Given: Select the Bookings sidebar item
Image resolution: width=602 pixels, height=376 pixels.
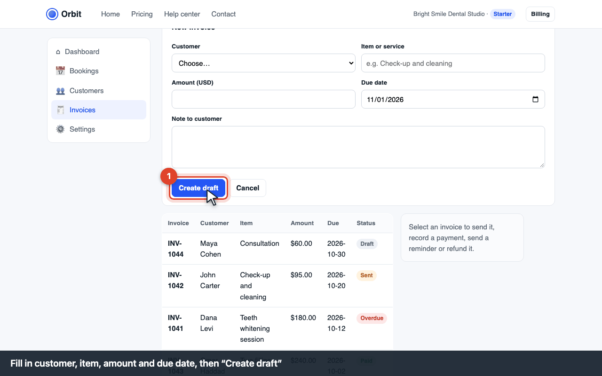Looking at the screenshot, I should point(99,71).
